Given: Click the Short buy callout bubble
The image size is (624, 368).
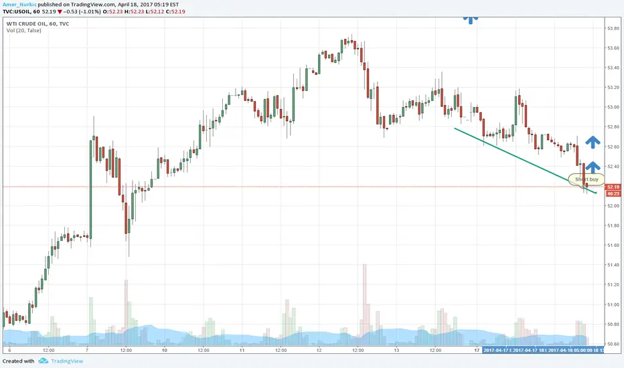Looking at the screenshot, I should click(587, 179).
